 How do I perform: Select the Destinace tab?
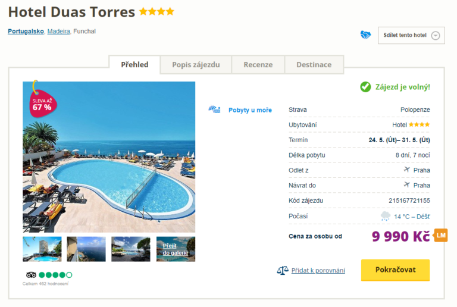pos(314,65)
